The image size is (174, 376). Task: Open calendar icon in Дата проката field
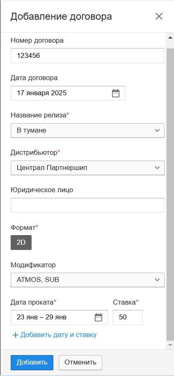98,317
